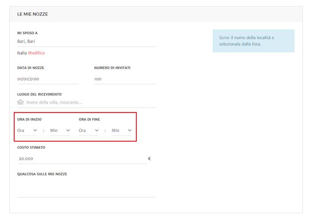
Task: Click the ORA DI INIZIO label
Action: [30, 120]
